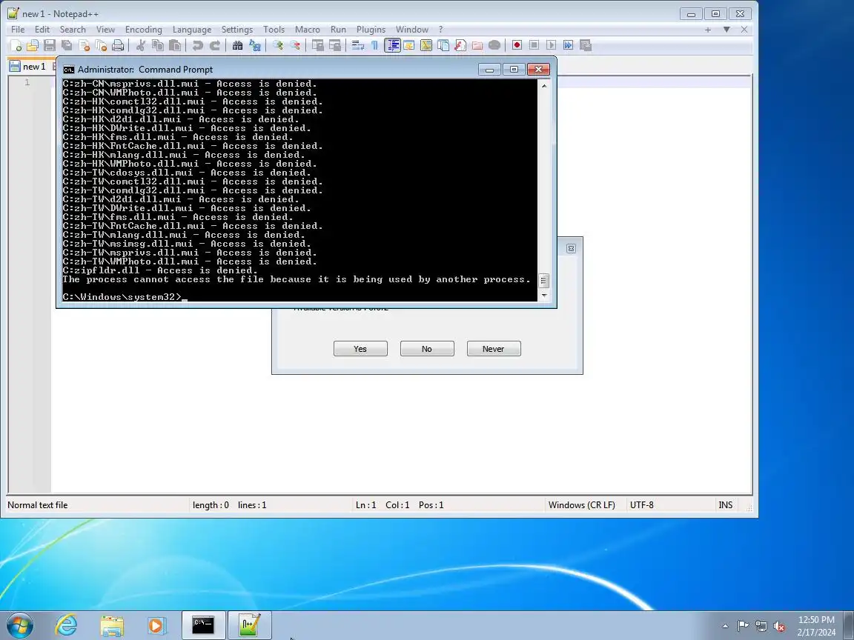Open the down-triangle dropdown beside menu bar
The height and width of the screenshot is (640, 854).
pos(726,30)
